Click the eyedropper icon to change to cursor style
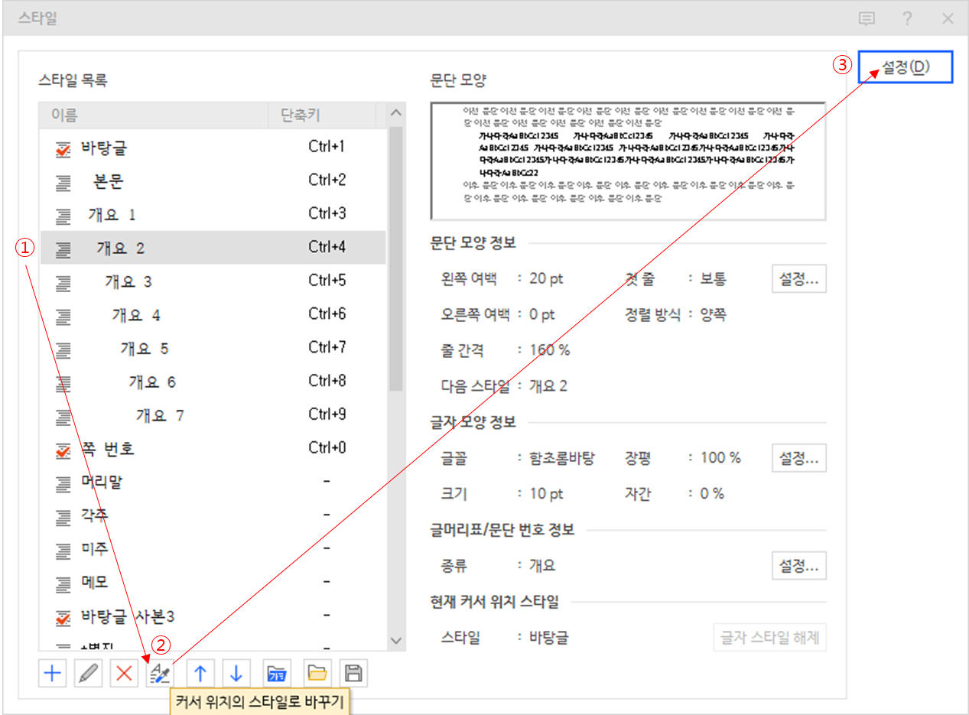This screenshot has height=715, width=969. point(161,673)
